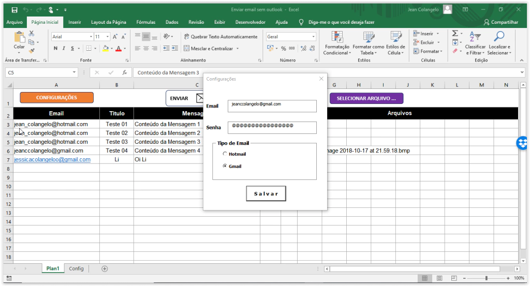Click the Cut scissors icon

32,34
